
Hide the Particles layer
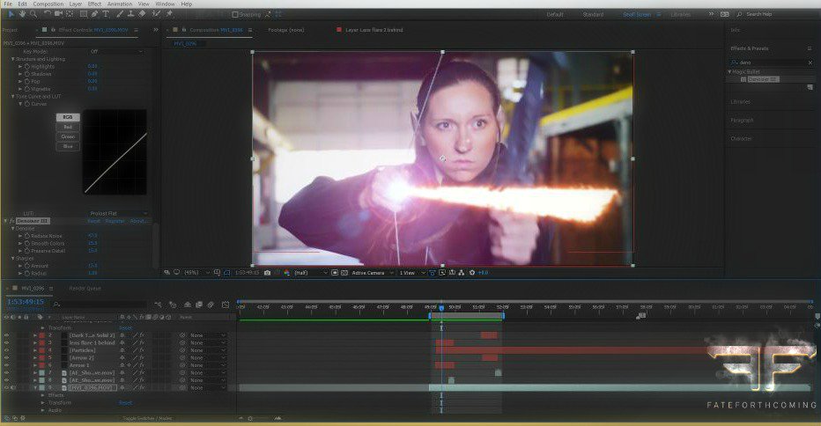point(7,350)
